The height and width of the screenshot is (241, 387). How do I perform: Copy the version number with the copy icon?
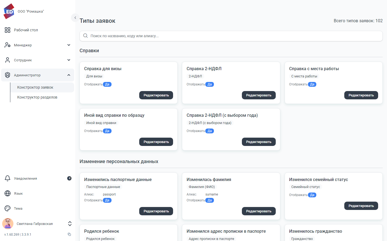(x=69, y=234)
